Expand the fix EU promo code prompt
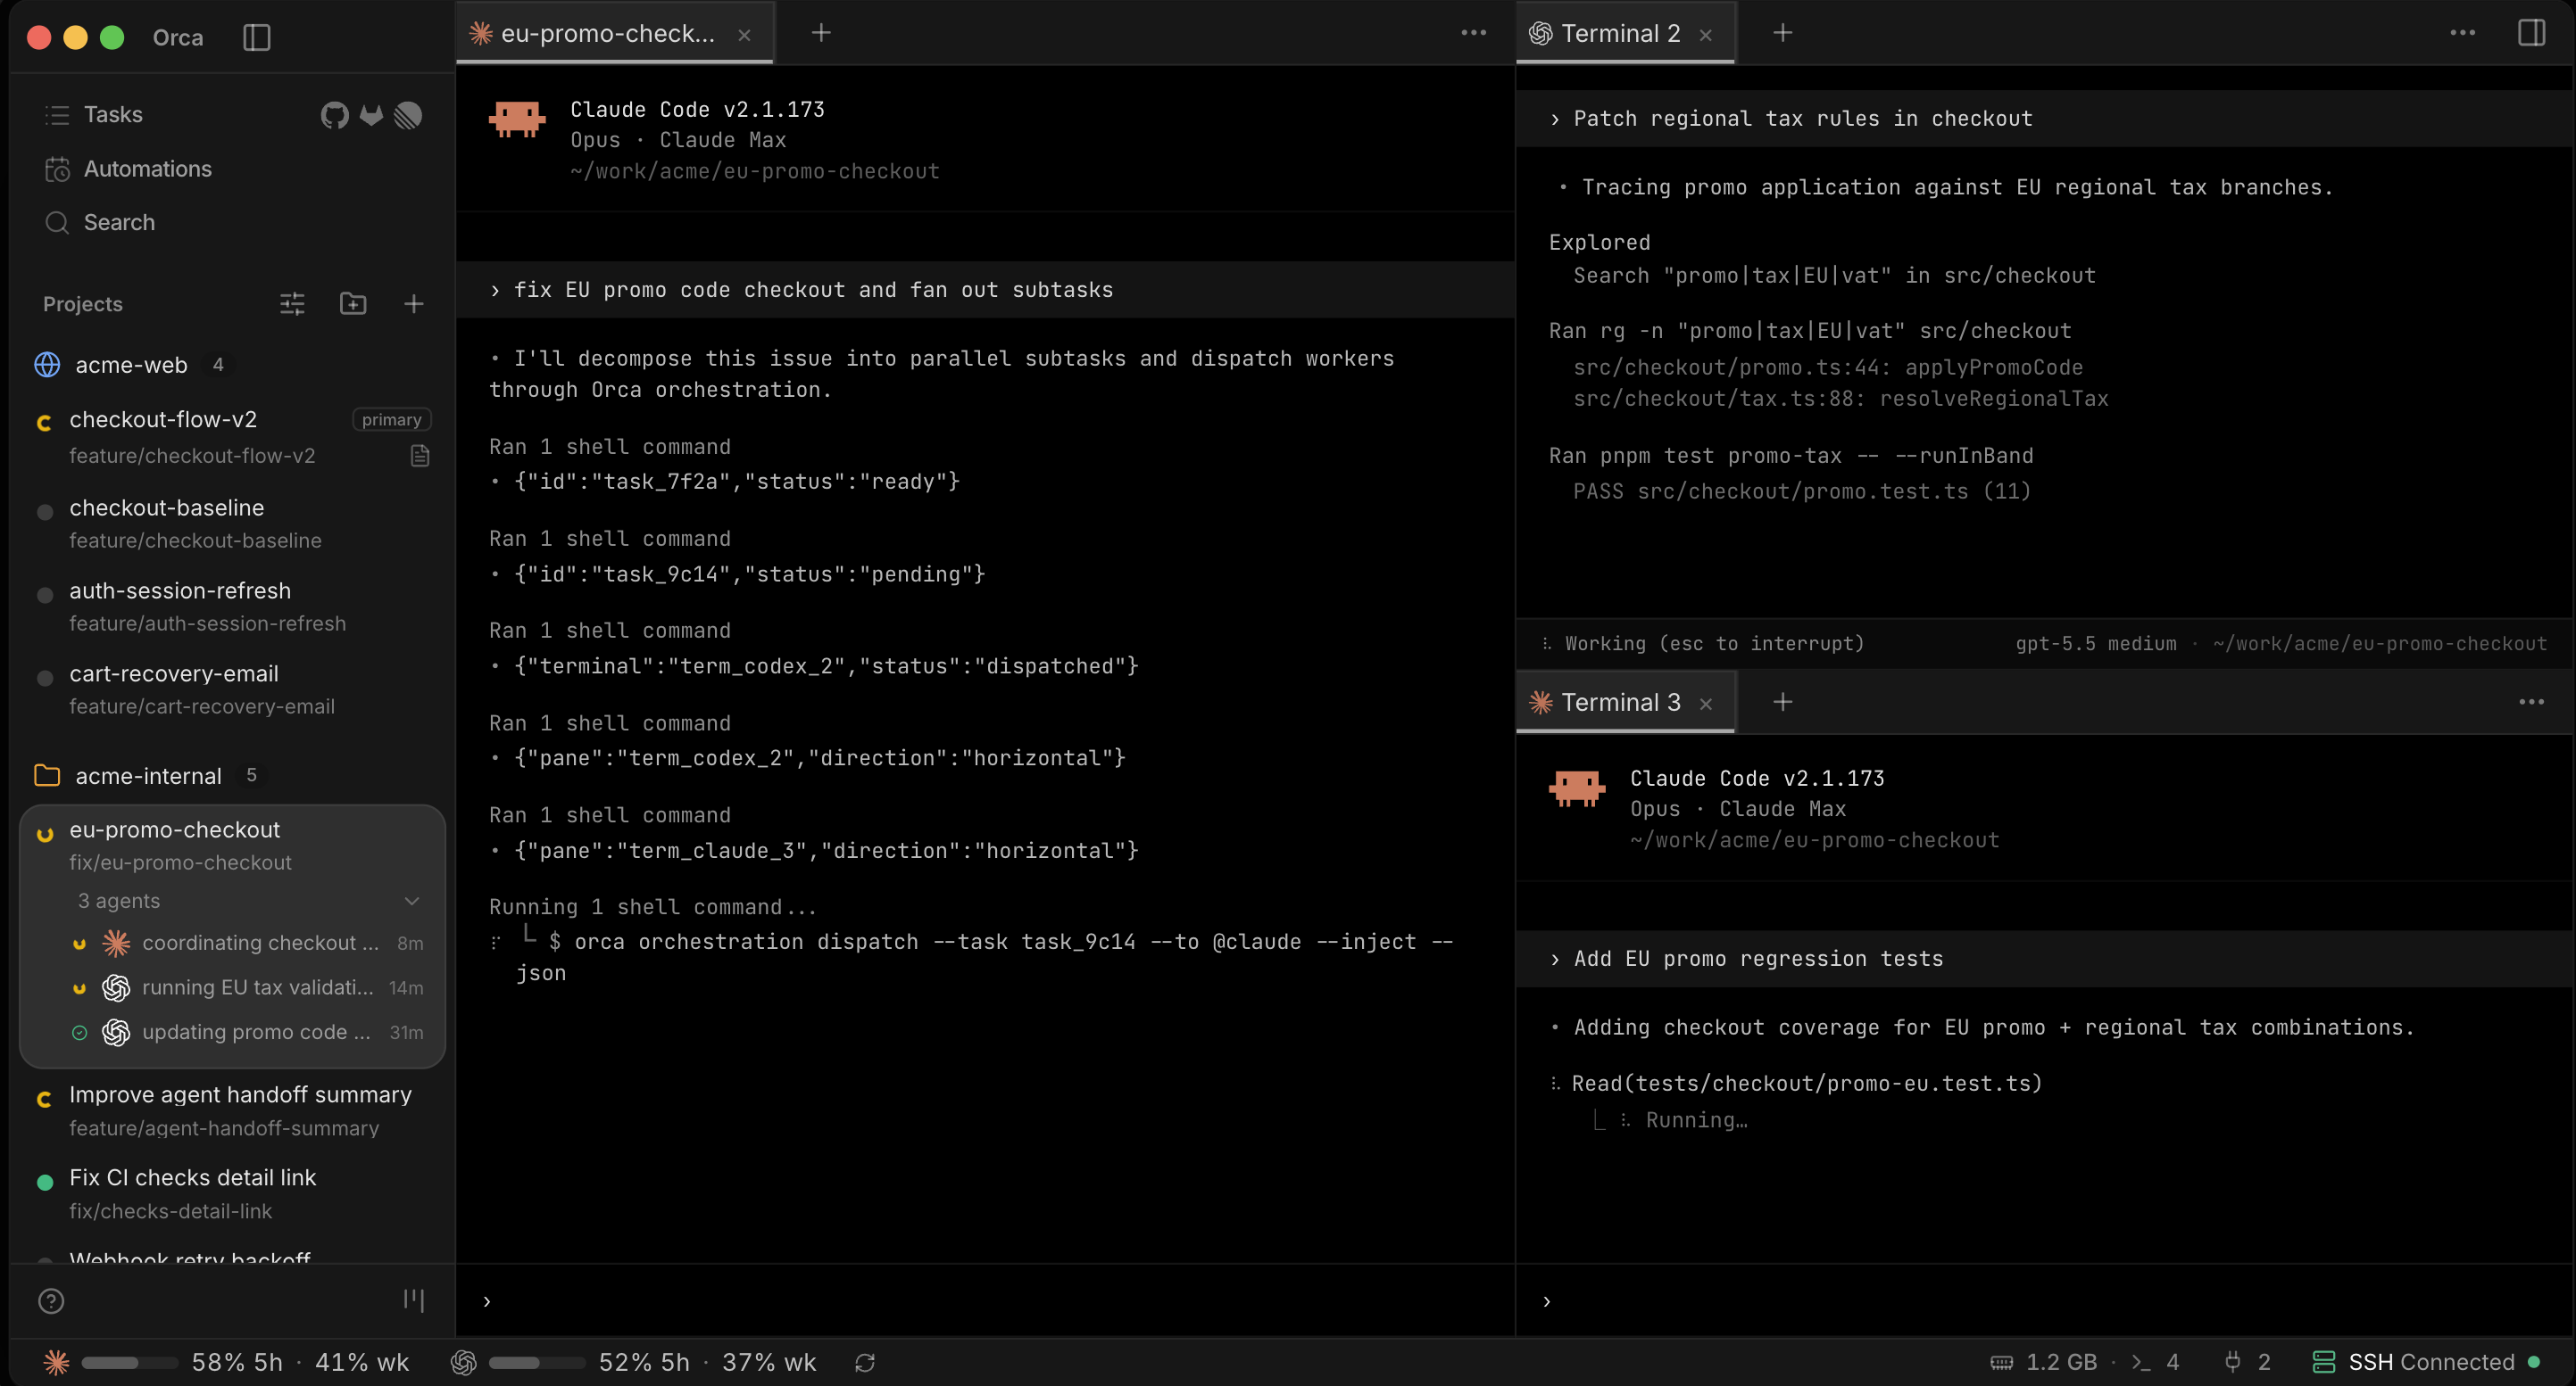The width and height of the screenshot is (2576, 1386). pyautogui.click(x=985, y=290)
